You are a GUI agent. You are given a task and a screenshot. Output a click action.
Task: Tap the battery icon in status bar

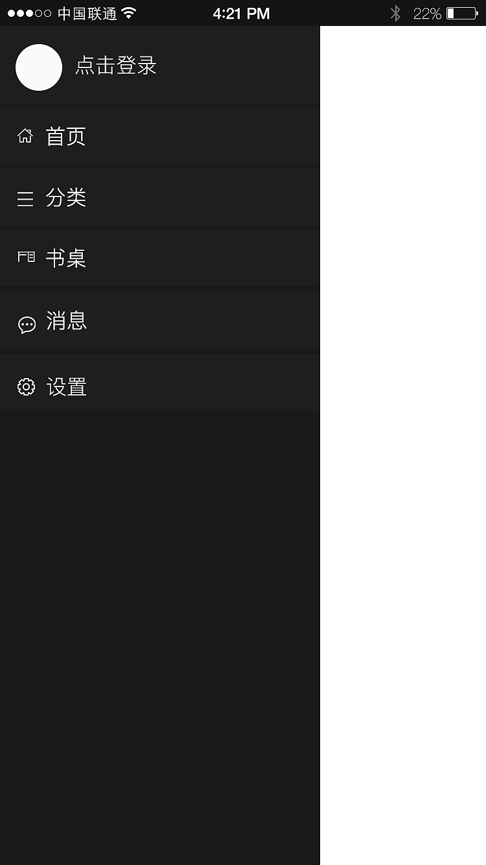[x=462, y=13]
